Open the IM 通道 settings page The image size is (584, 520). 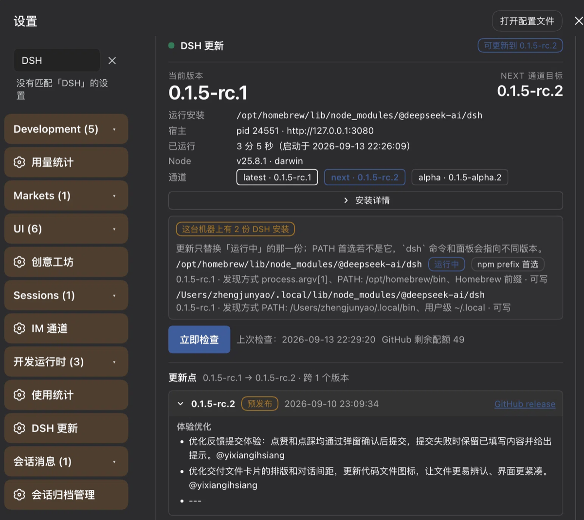pos(66,328)
